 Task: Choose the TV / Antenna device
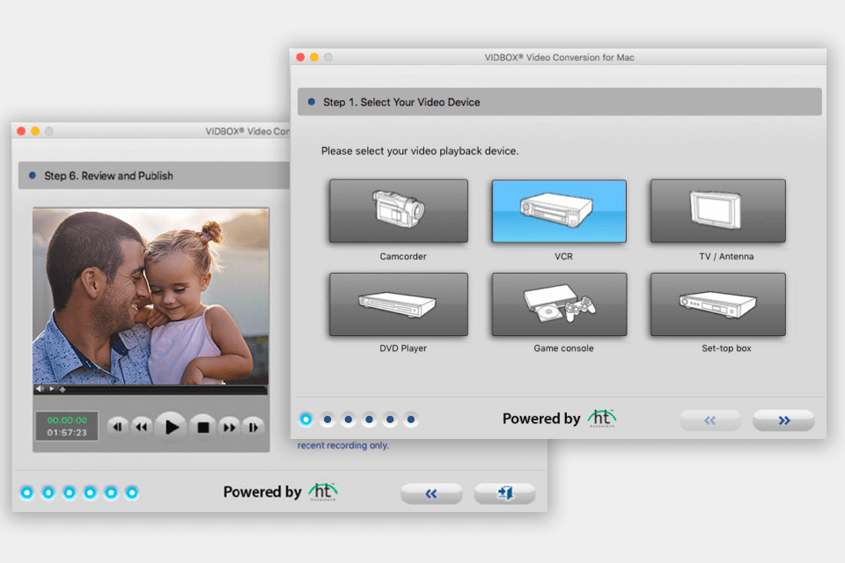pos(718,210)
